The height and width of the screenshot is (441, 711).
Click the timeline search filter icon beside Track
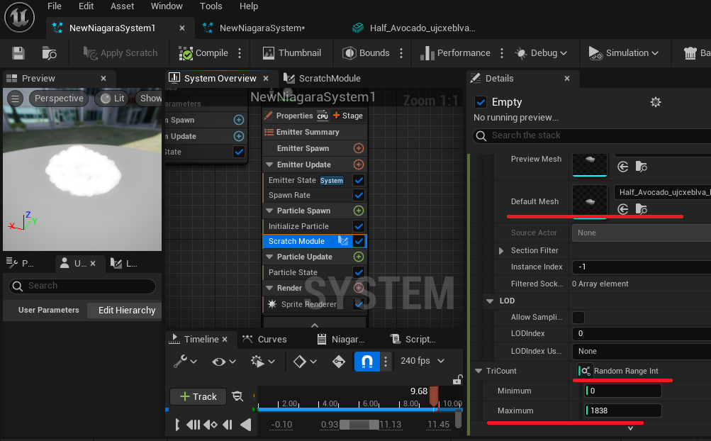(237, 396)
